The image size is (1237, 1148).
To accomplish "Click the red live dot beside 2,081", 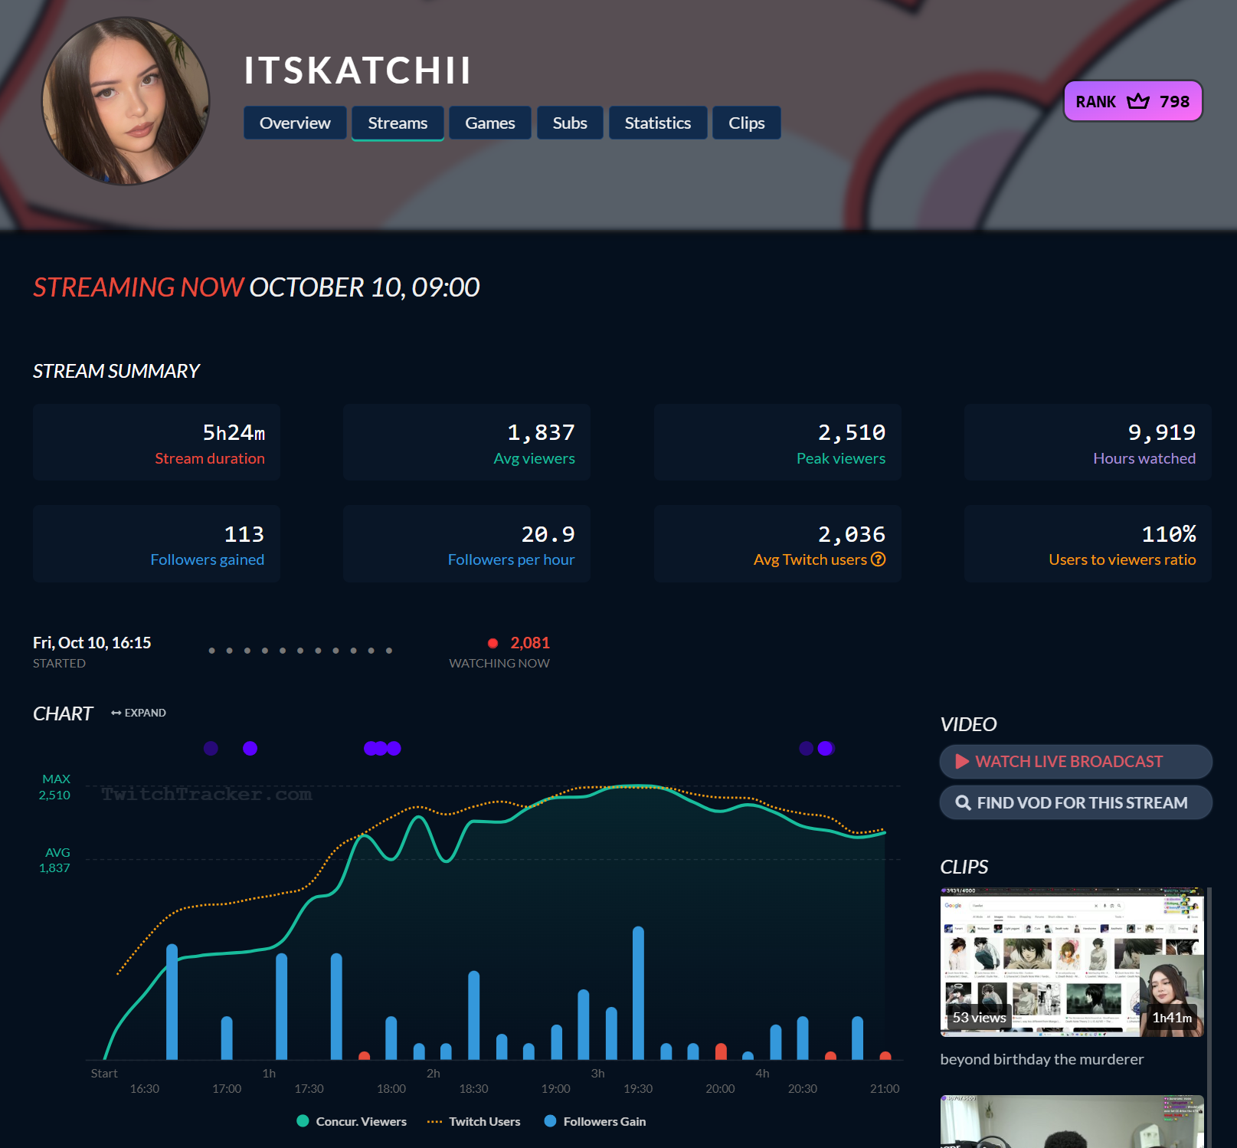I will coord(493,643).
